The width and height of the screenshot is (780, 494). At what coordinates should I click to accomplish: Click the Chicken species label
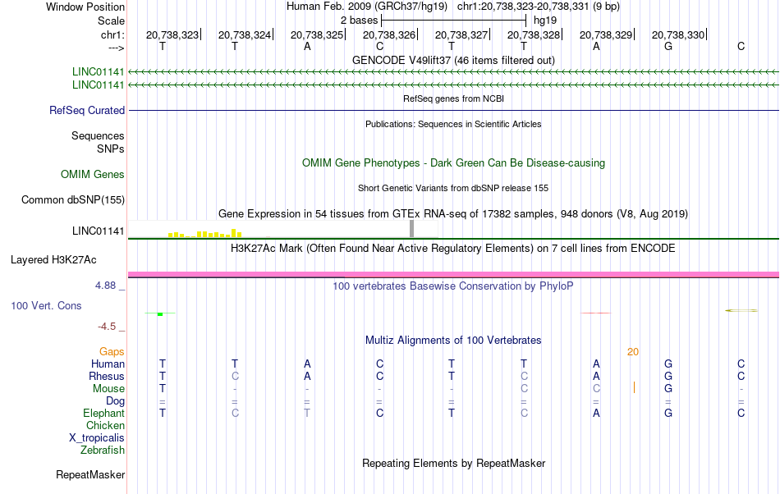coord(105,425)
